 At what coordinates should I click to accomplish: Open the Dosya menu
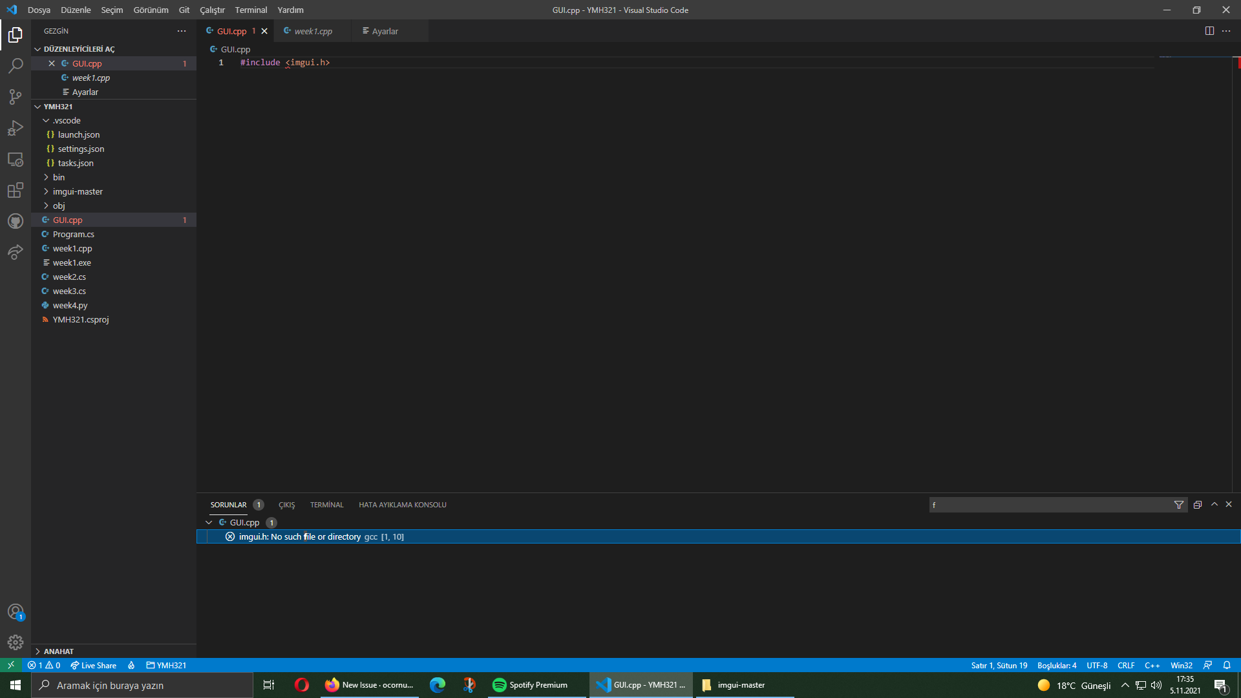click(x=39, y=10)
